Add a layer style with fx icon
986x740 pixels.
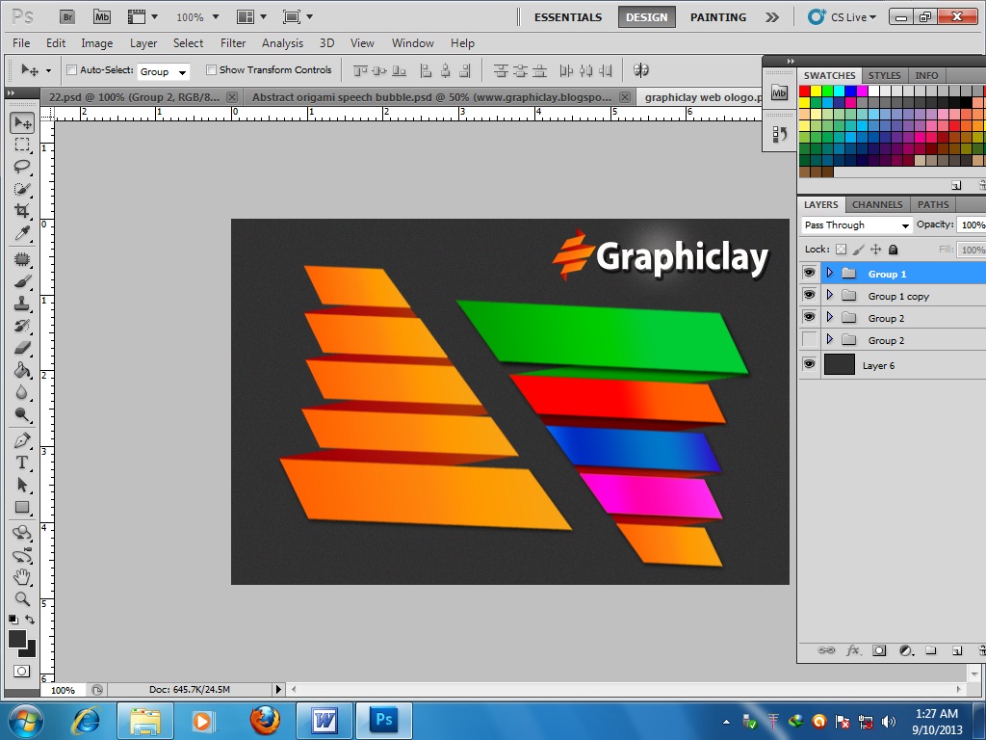[x=853, y=650]
